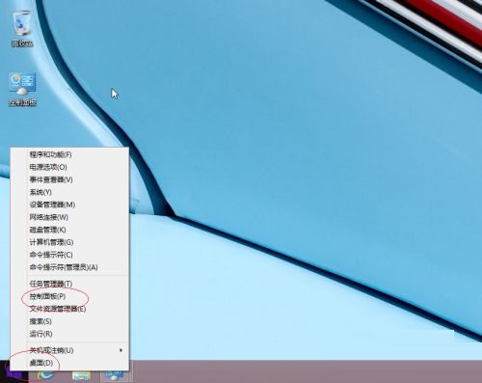This screenshot has width=482, height=383.
Task: Open 网络连接(W) menu item
Action: pyautogui.click(x=49, y=217)
